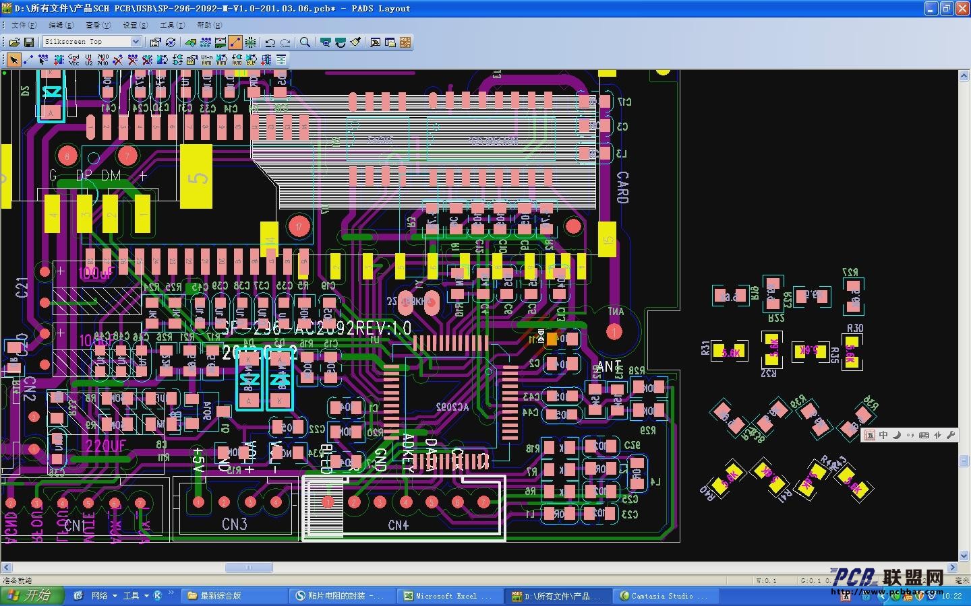This screenshot has width=971, height=606.
Task: Open the 设置(S) menu
Action: tap(135, 25)
